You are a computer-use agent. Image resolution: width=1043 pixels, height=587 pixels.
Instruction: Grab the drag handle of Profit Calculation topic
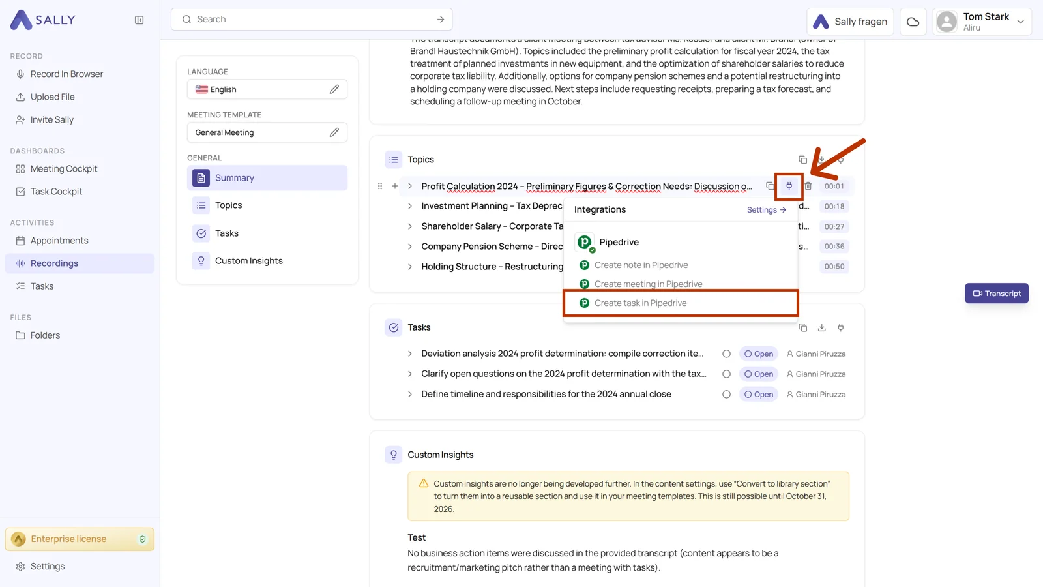(x=380, y=186)
